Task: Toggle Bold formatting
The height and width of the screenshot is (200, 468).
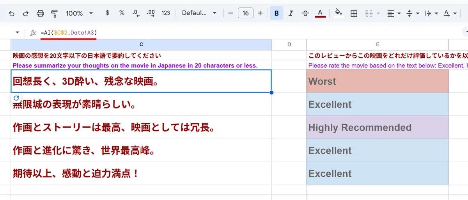Action: click(277, 13)
